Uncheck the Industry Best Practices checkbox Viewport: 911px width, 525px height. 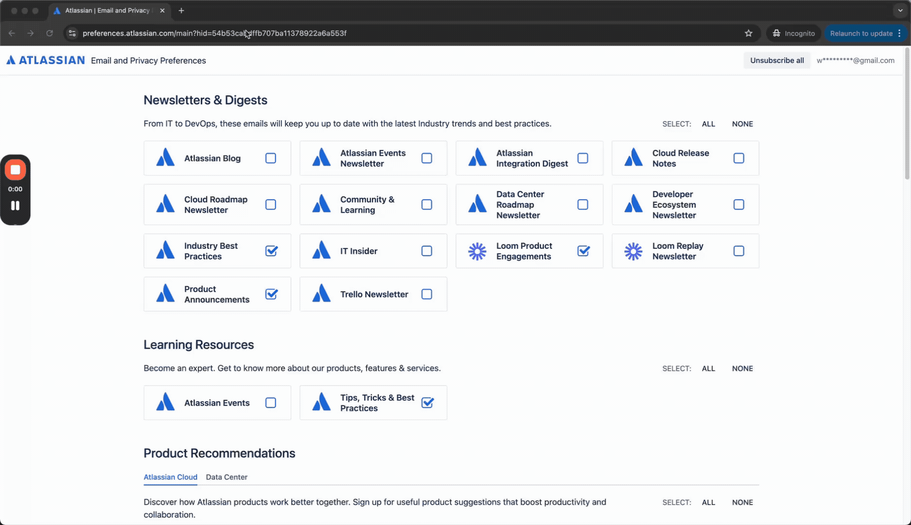click(271, 251)
